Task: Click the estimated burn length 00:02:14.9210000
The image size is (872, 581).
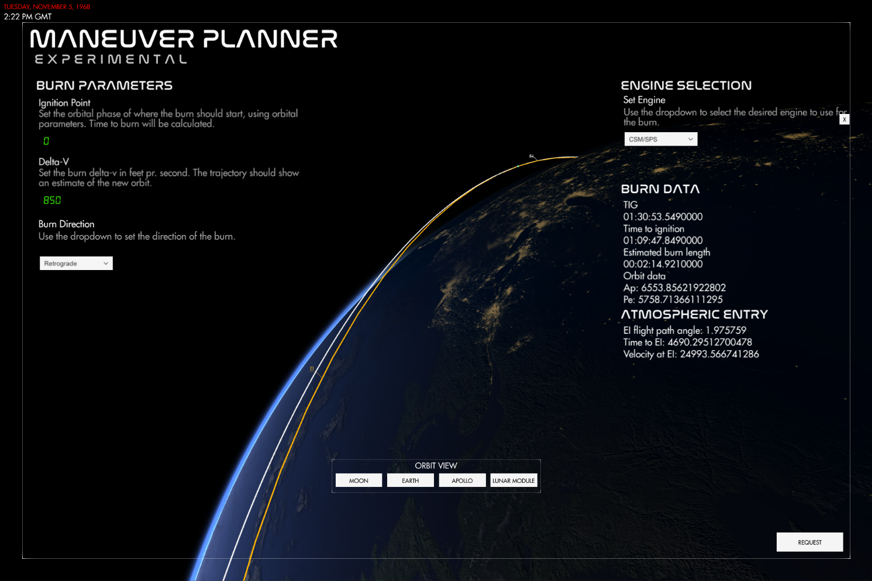Action: tap(663, 264)
